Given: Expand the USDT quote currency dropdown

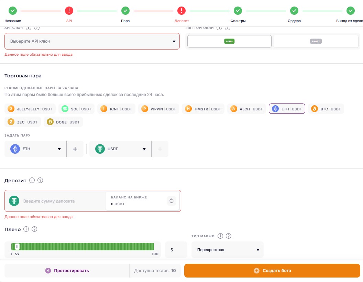Looking at the screenshot, I should (120, 149).
